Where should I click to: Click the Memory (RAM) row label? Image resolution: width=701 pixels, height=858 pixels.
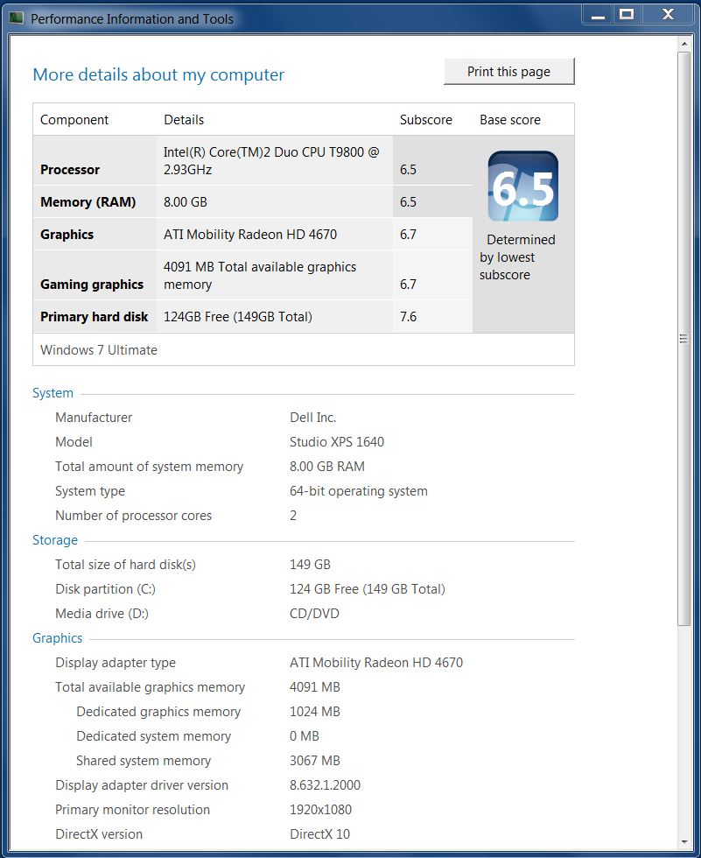(88, 202)
